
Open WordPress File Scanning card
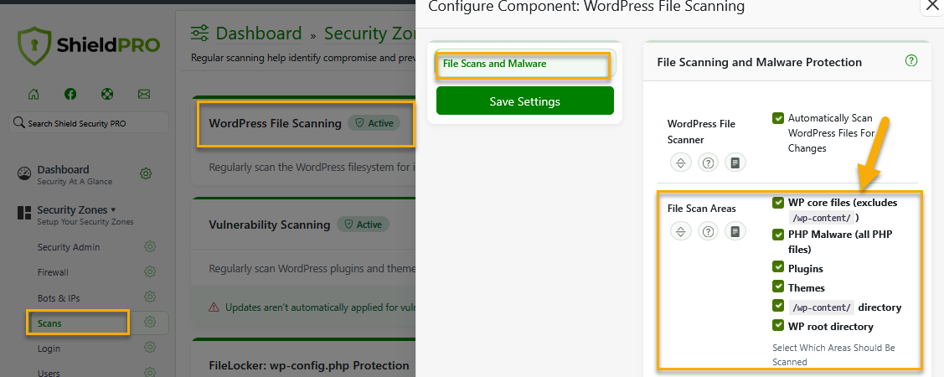coord(275,123)
